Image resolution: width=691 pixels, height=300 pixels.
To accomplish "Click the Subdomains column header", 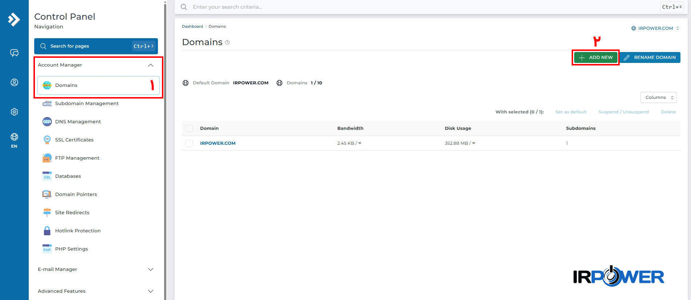I will click(581, 128).
